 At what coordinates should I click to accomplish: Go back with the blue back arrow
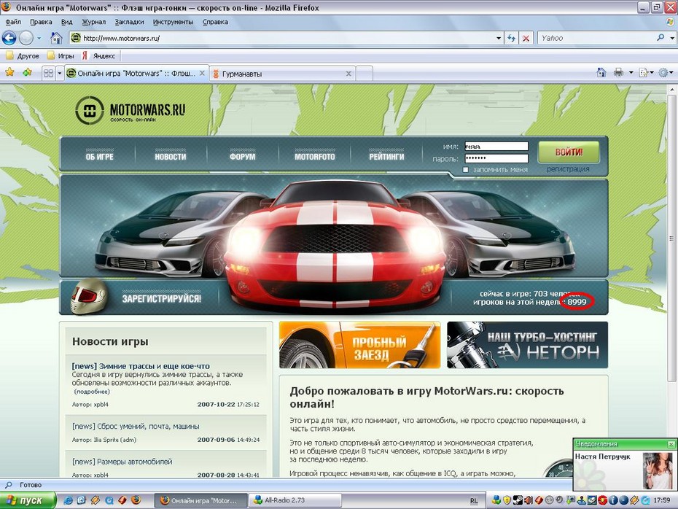coord(9,38)
